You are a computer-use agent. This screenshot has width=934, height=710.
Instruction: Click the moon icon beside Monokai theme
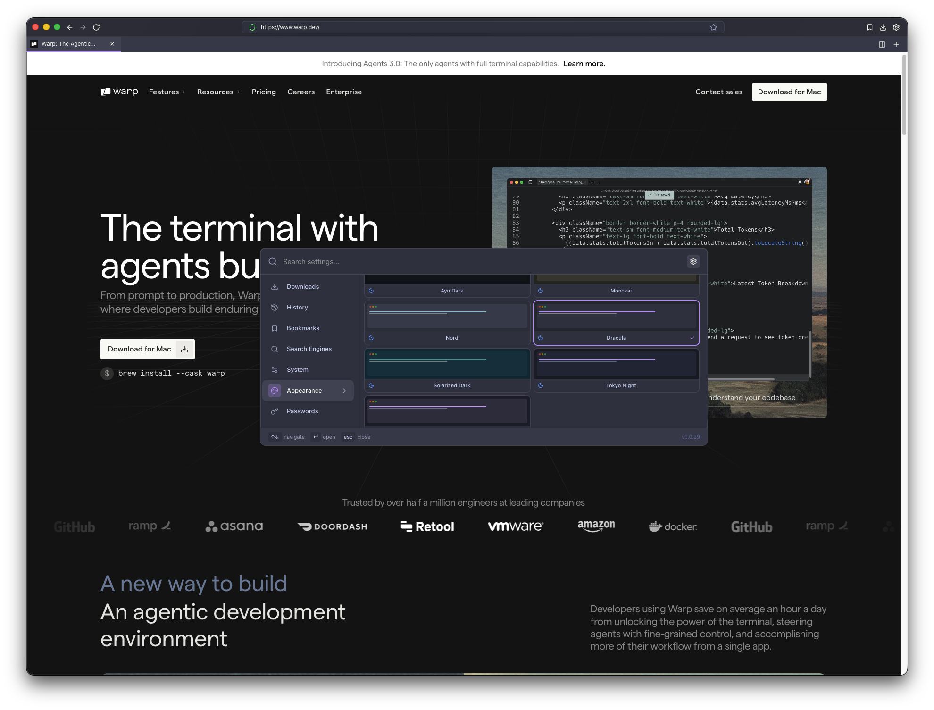pos(541,291)
